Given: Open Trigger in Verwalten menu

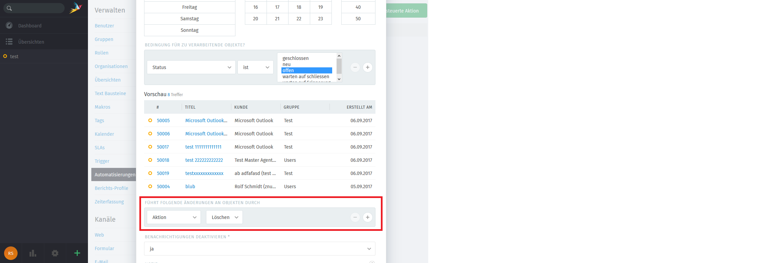Looking at the screenshot, I should 102,161.
